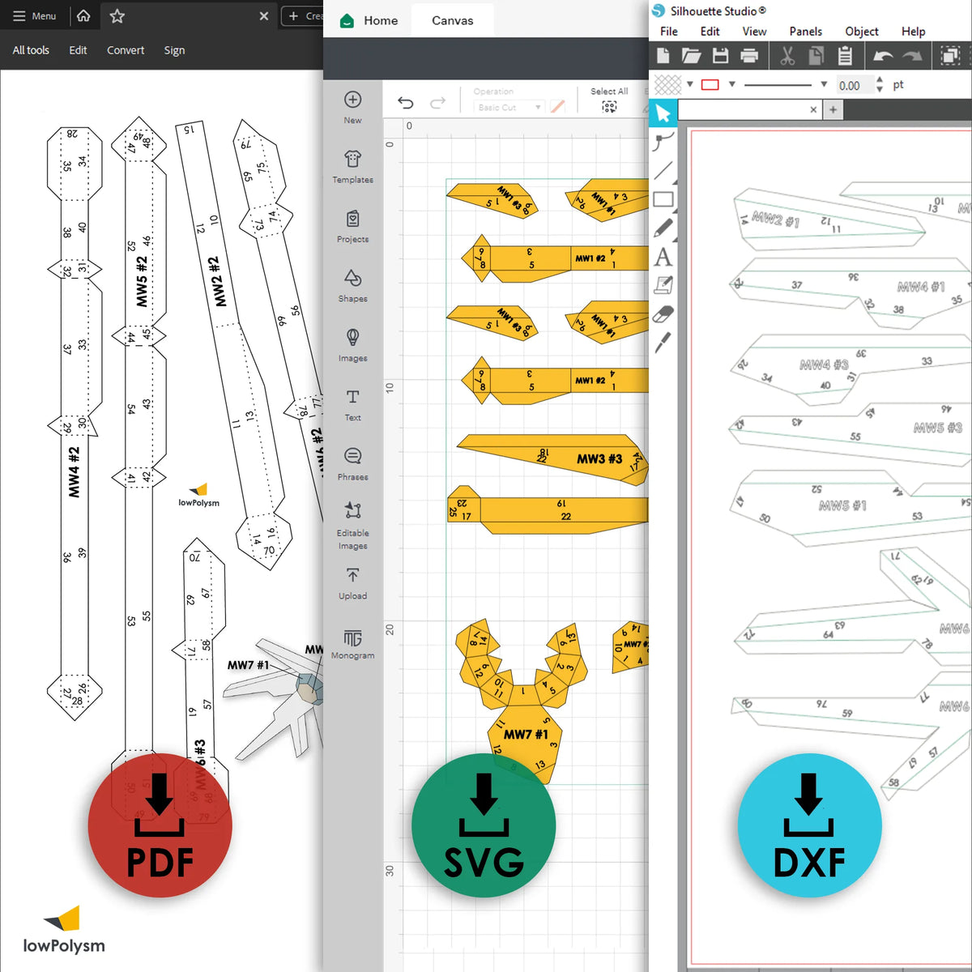Click the Cricut operation color swatch
The image size is (972, 972).
(x=557, y=107)
